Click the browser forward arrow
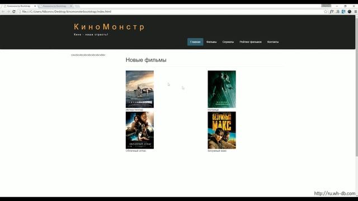 (x=8, y=12)
